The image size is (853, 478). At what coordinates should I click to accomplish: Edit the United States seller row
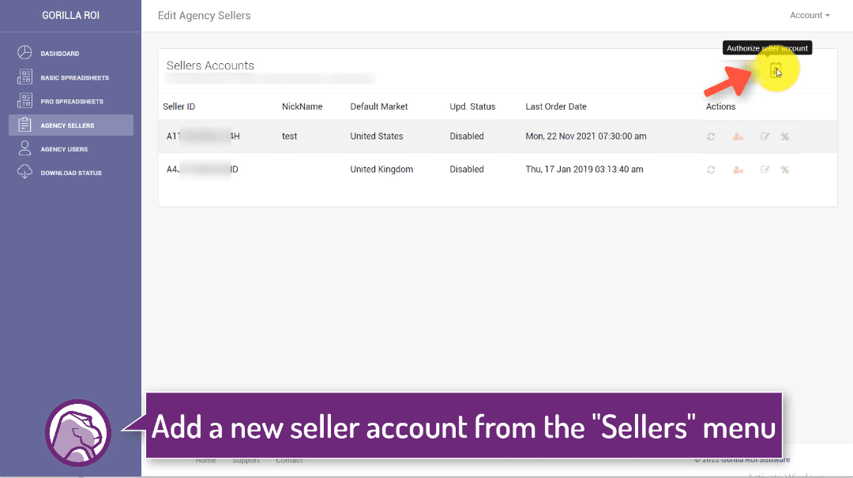[765, 136]
